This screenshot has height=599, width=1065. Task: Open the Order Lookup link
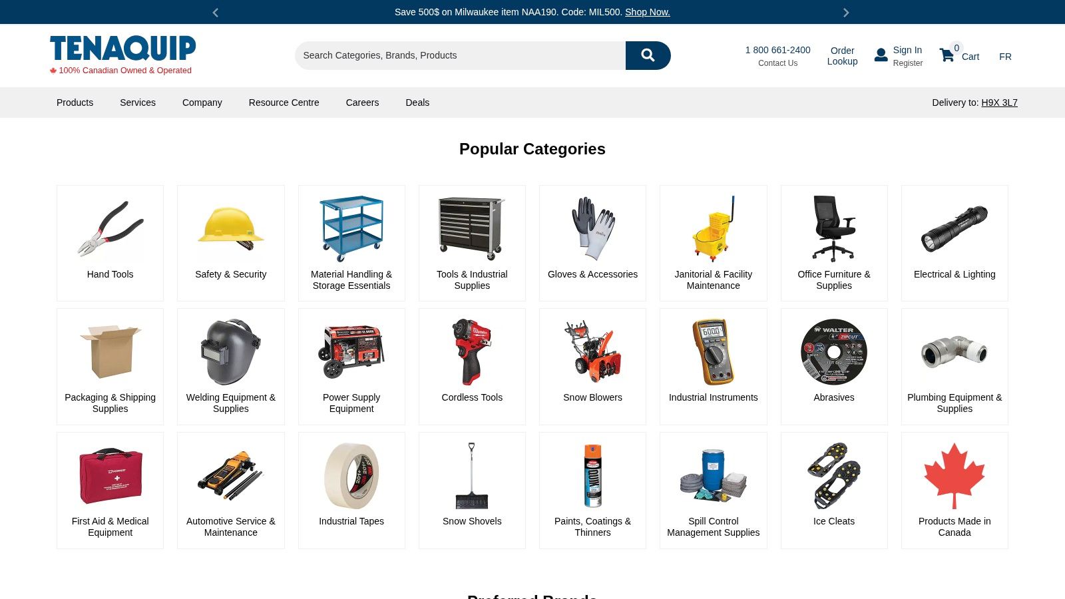click(x=842, y=56)
